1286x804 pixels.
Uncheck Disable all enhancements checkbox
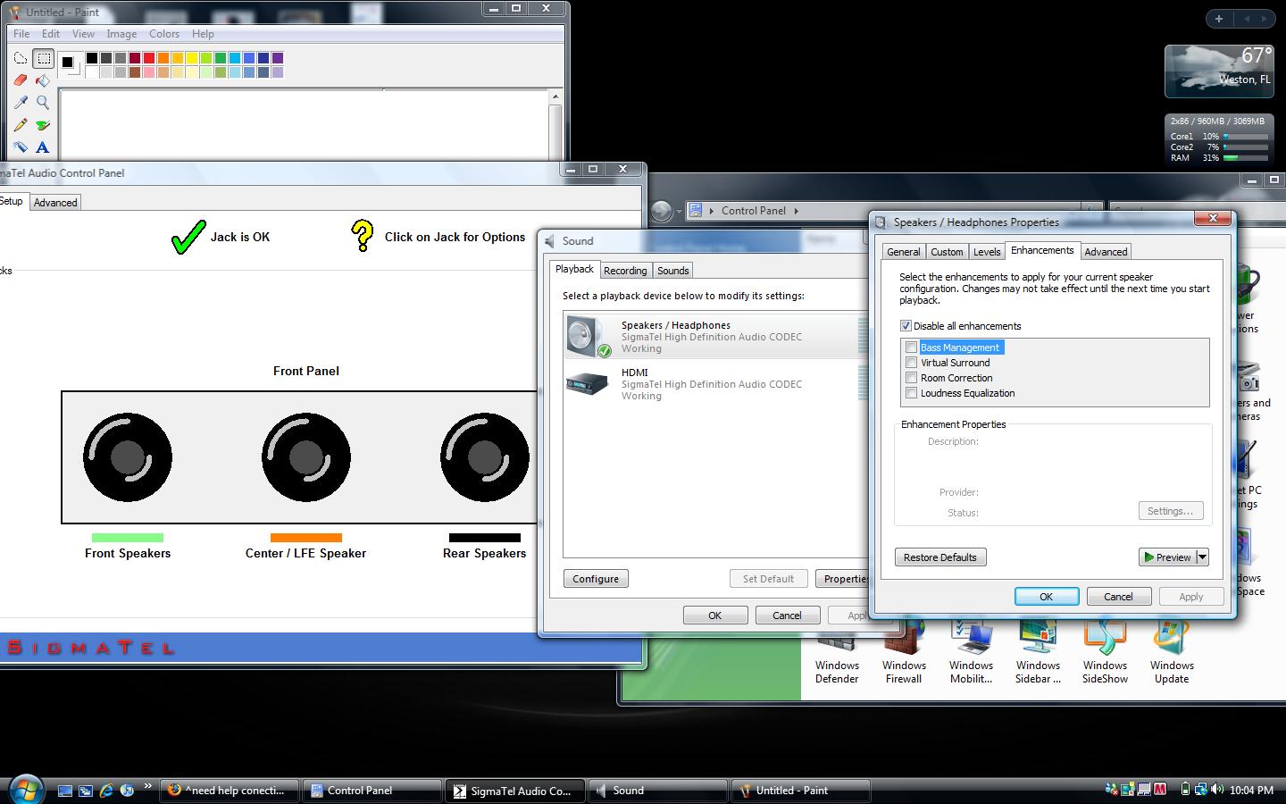click(x=906, y=326)
